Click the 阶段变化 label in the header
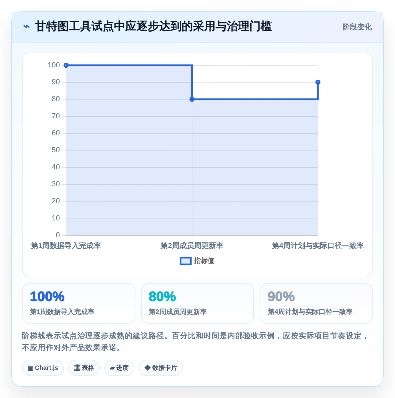 click(357, 27)
